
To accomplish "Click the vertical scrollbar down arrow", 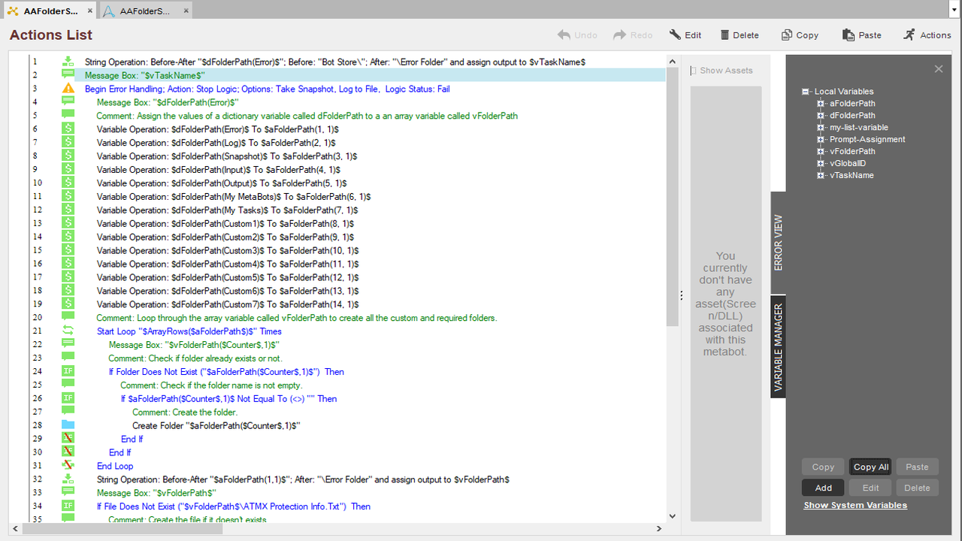I will [672, 516].
